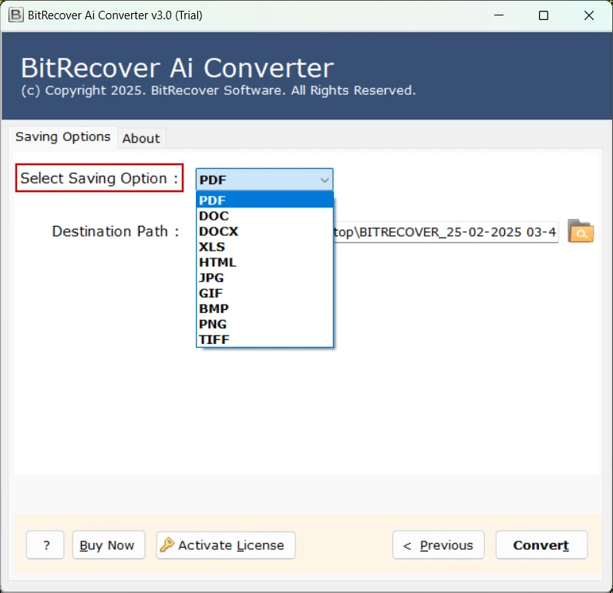
Task: Click the folder browse icon for destination
Action: click(x=580, y=231)
